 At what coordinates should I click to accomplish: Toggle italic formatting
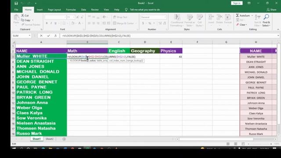[x=51, y=23]
